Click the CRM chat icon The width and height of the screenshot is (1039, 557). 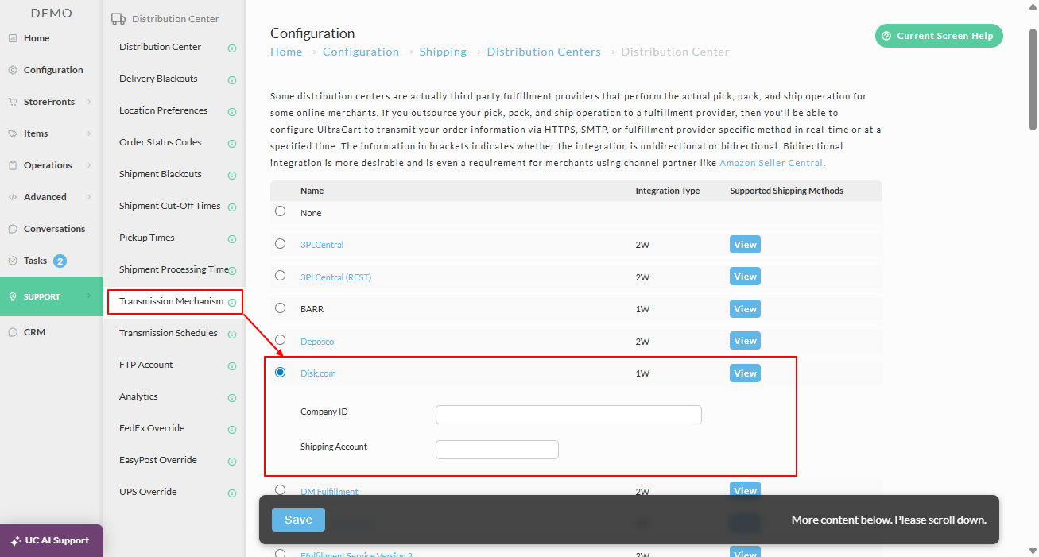[13, 332]
